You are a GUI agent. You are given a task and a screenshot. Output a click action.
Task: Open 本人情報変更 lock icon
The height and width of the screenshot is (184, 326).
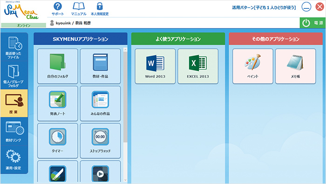click(x=100, y=9)
